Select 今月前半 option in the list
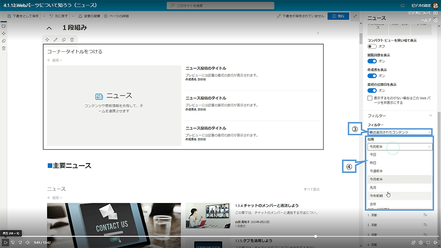Screen dimensions: 441x248 click(400, 179)
